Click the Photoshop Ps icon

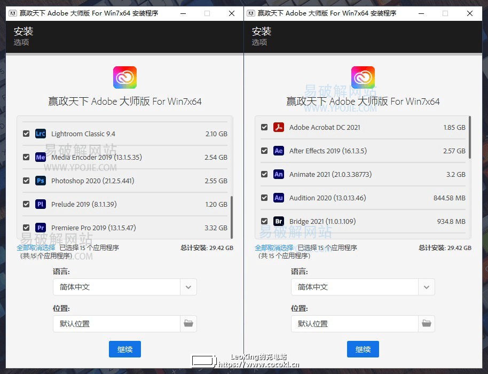tap(41, 181)
